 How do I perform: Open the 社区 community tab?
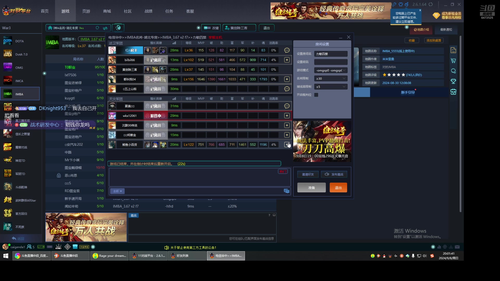point(128,11)
